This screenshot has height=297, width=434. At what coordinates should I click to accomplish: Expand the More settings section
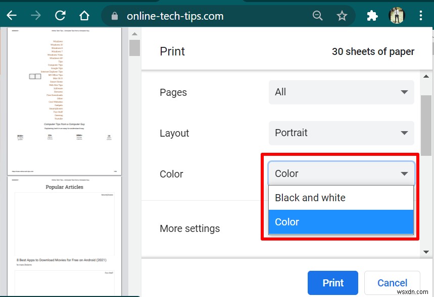click(x=190, y=228)
